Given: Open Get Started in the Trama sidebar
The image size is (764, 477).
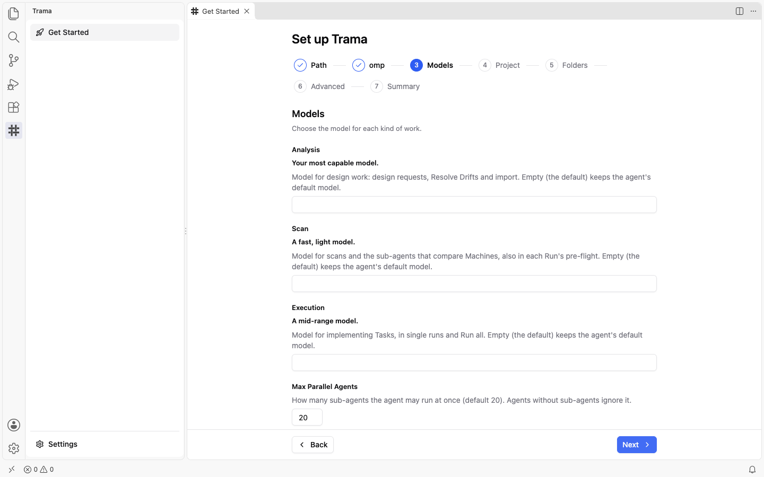Looking at the screenshot, I should pos(105,32).
